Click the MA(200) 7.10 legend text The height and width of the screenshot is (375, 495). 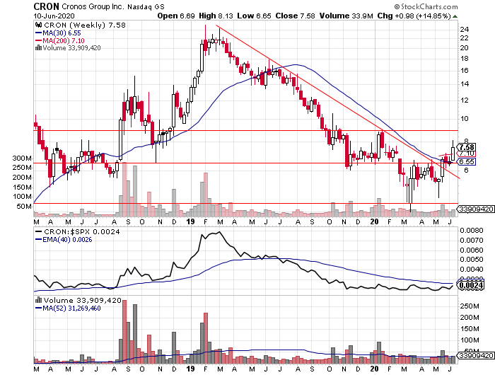64,40
